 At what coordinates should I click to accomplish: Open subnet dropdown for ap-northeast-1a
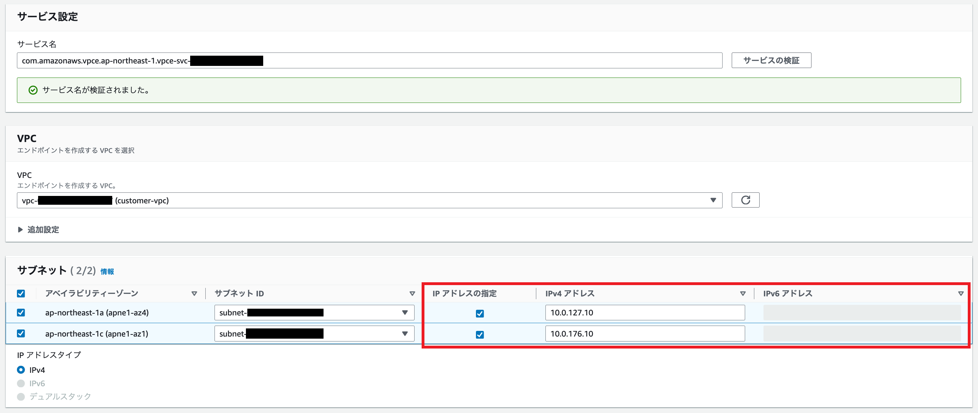click(314, 313)
